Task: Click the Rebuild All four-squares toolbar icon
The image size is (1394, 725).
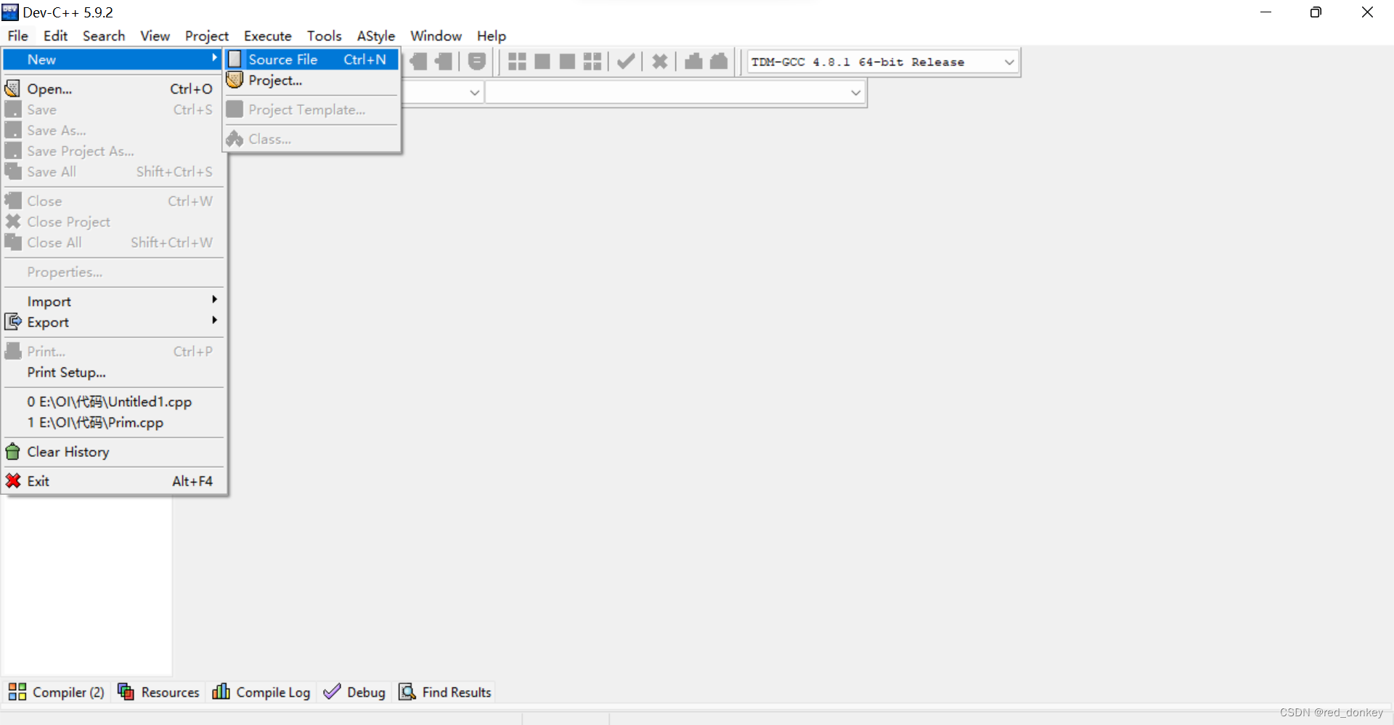Action: point(592,62)
